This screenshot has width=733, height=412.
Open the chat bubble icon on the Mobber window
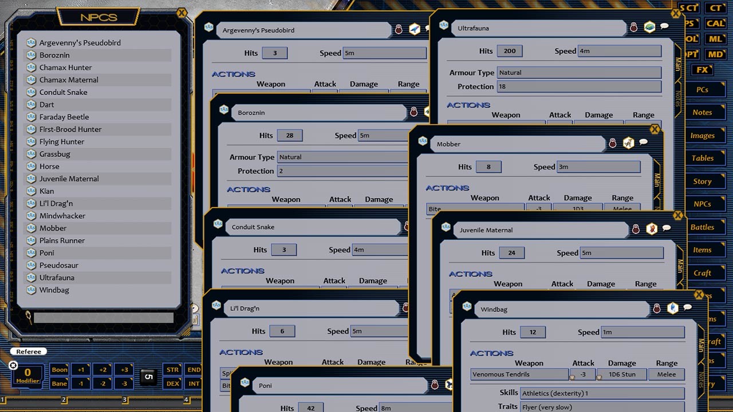[643, 142]
